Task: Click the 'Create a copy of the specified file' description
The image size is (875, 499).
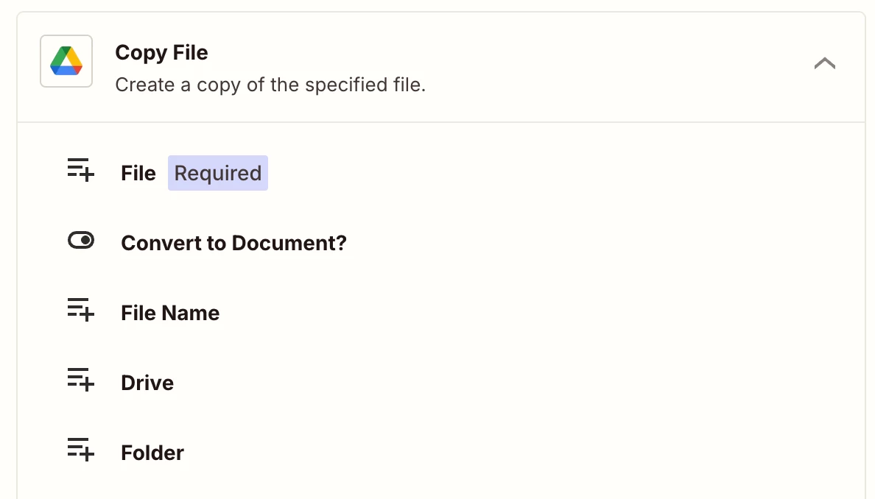Action: click(270, 85)
